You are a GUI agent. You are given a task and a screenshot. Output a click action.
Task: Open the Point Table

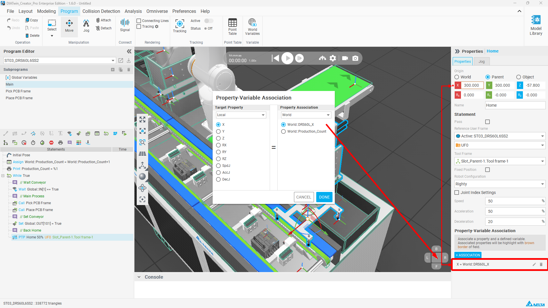[233, 27]
